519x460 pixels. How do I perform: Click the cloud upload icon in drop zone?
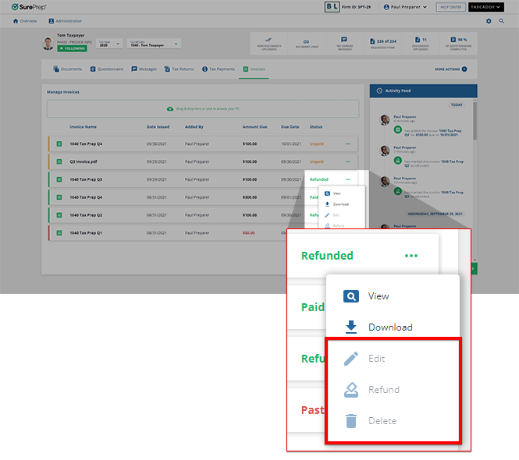click(171, 108)
